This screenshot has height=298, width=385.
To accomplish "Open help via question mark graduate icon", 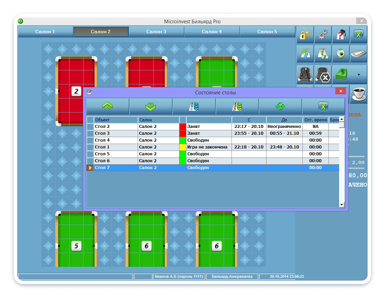I will (341, 35).
